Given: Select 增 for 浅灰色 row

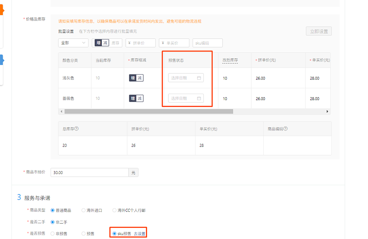Looking at the screenshot, I should click(x=133, y=78).
